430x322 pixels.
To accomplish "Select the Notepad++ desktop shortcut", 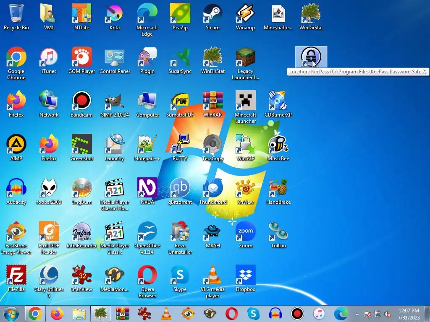I will [x=147, y=148].
